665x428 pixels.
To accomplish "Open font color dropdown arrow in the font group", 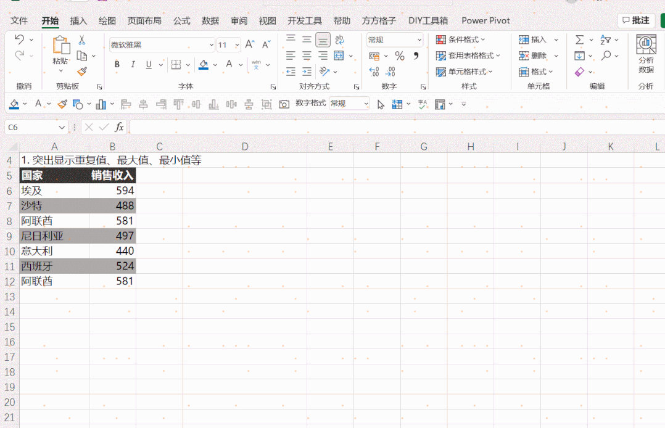I will click(241, 65).
